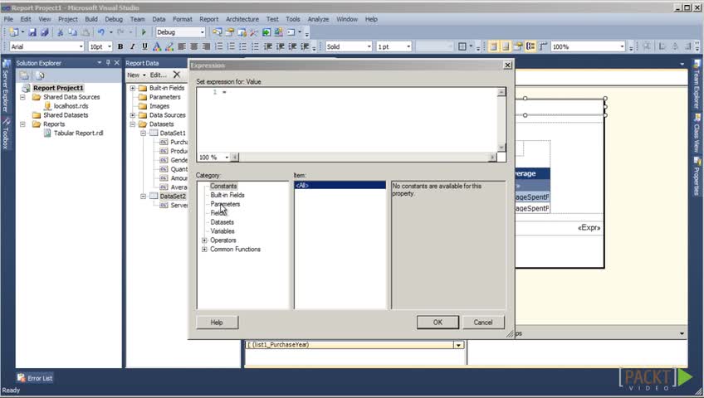Click the Solution Explorer toolbar icon
This screenshot has width=704, height=398.
click(x=218, y=32)
